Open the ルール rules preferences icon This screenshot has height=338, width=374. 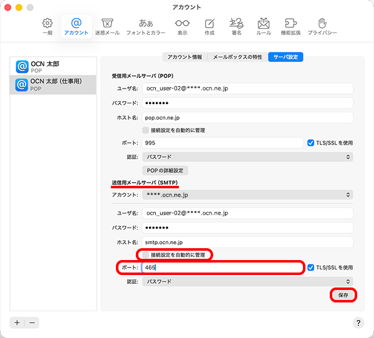[x=263, y=26]
